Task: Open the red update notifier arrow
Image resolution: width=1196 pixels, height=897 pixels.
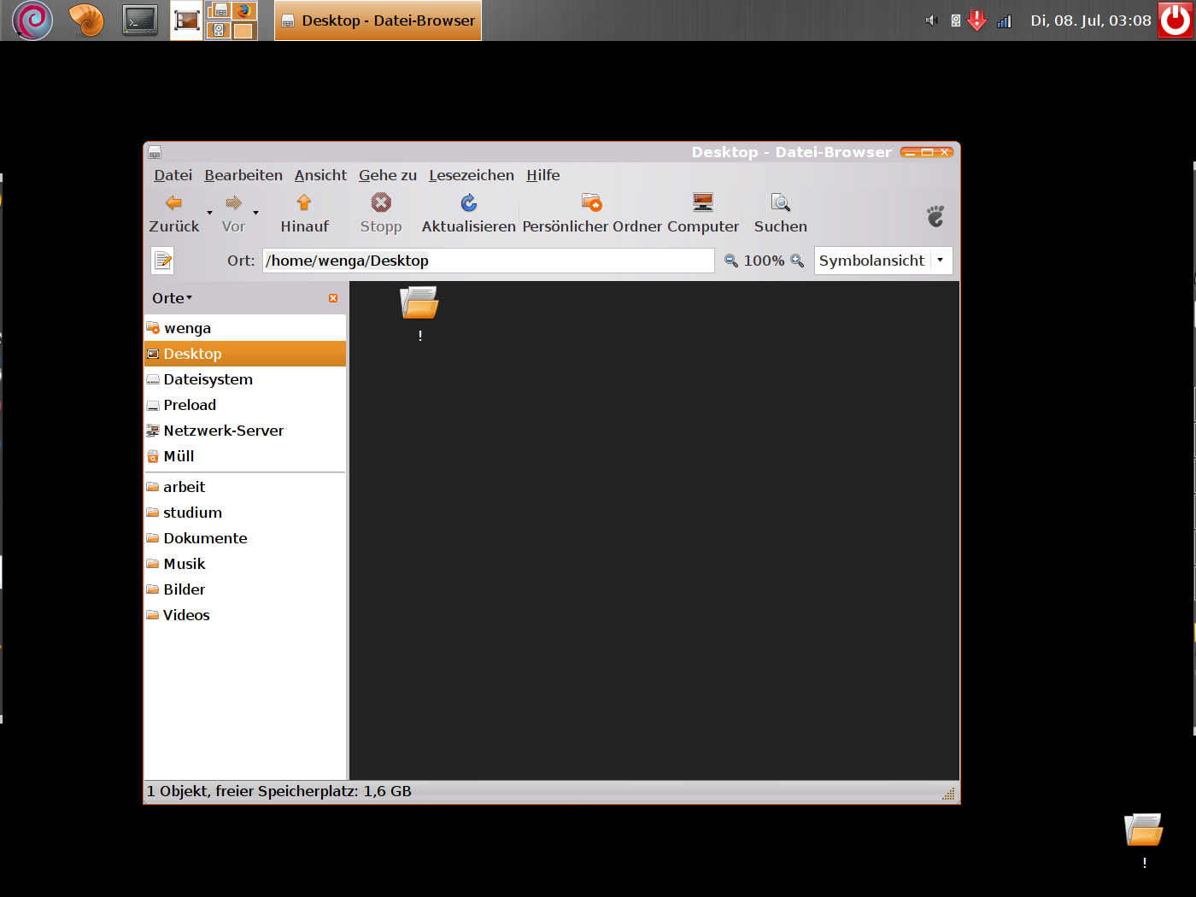Action: pyautogui.click(x=977, y=21)
